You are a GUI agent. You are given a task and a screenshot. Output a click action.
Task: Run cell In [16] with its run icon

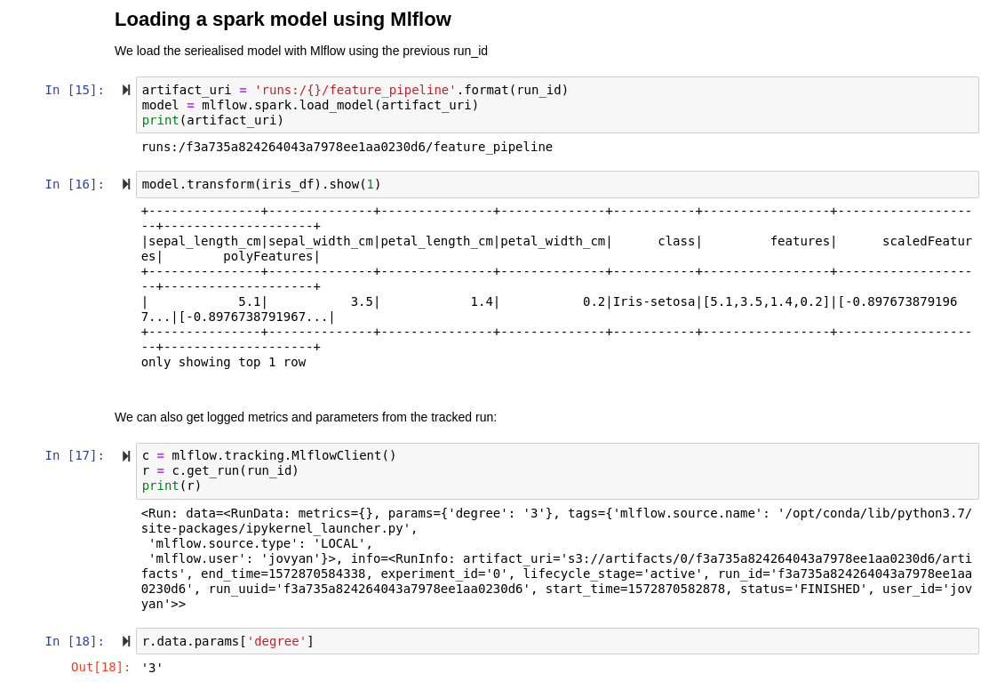coord(126,184)
